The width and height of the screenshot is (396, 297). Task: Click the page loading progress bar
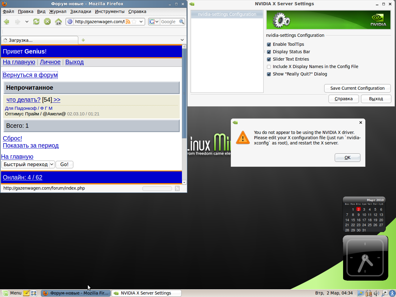pyautogui.click(x=157, y=188)
